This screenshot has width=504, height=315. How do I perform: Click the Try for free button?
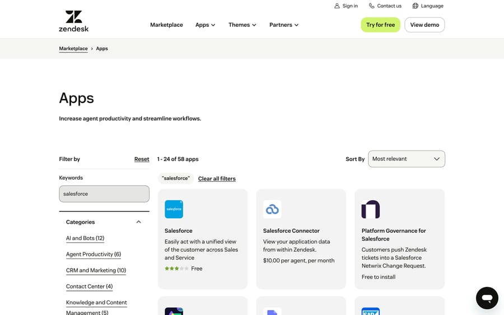381,25
